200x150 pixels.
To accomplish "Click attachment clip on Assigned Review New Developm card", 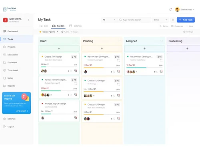I will (156, 72).
